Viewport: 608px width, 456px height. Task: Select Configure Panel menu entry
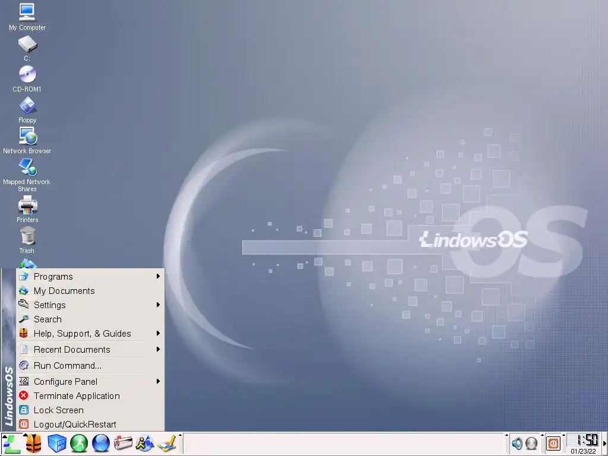tap(90, 382)
